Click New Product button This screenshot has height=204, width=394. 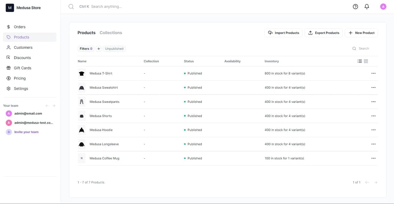pos(361,33)
